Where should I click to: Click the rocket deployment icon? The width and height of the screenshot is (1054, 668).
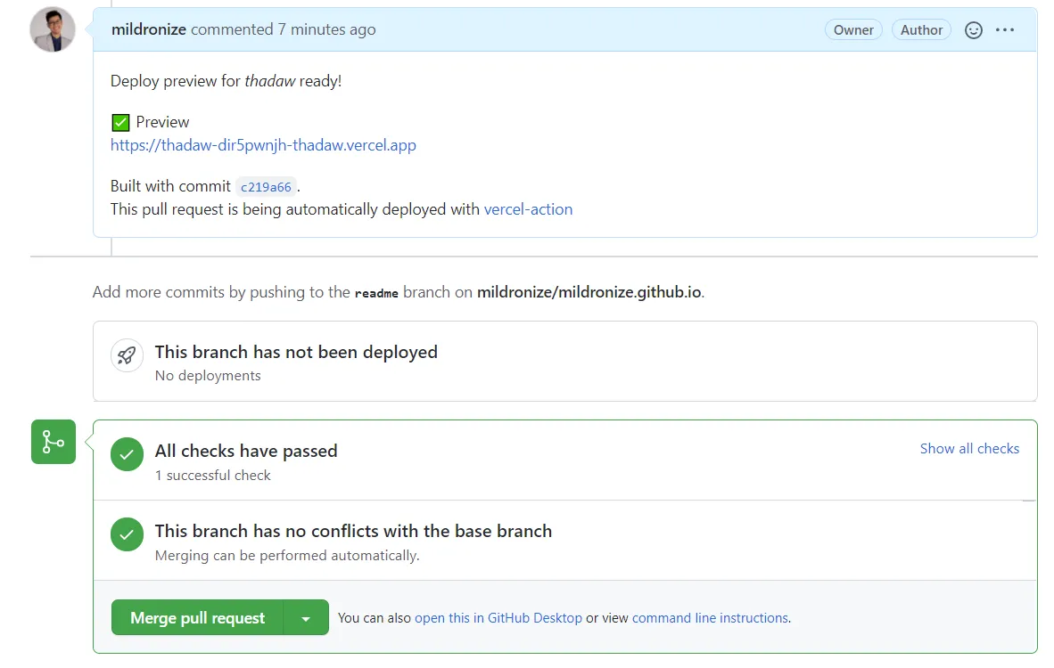127,354
